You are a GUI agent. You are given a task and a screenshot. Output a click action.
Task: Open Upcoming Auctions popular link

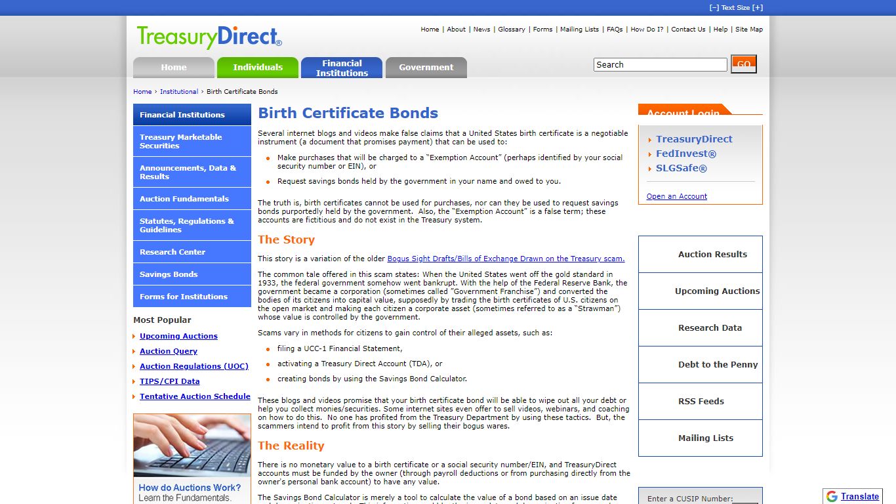178,336
